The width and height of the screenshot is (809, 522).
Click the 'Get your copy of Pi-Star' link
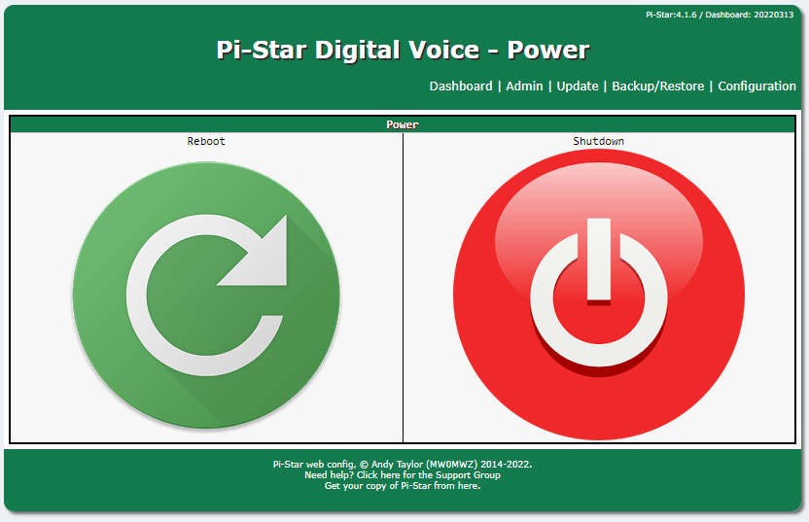pos(403,486)
